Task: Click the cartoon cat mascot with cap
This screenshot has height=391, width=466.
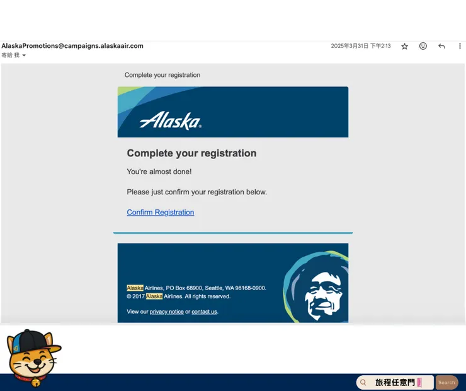Action: click(33, 358)
